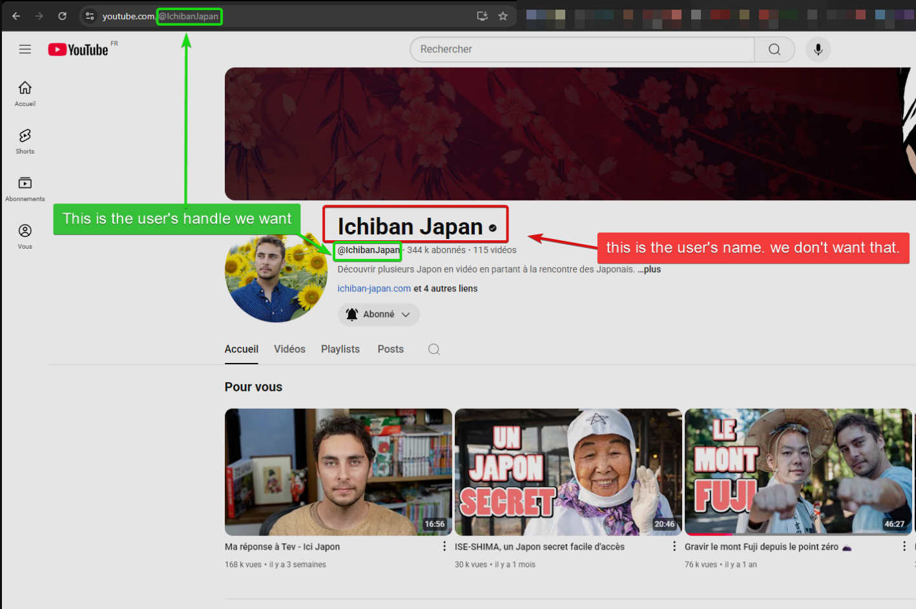
Task: Open the title Ma réponse à Tev - Ici Japon
Action: 282,546
